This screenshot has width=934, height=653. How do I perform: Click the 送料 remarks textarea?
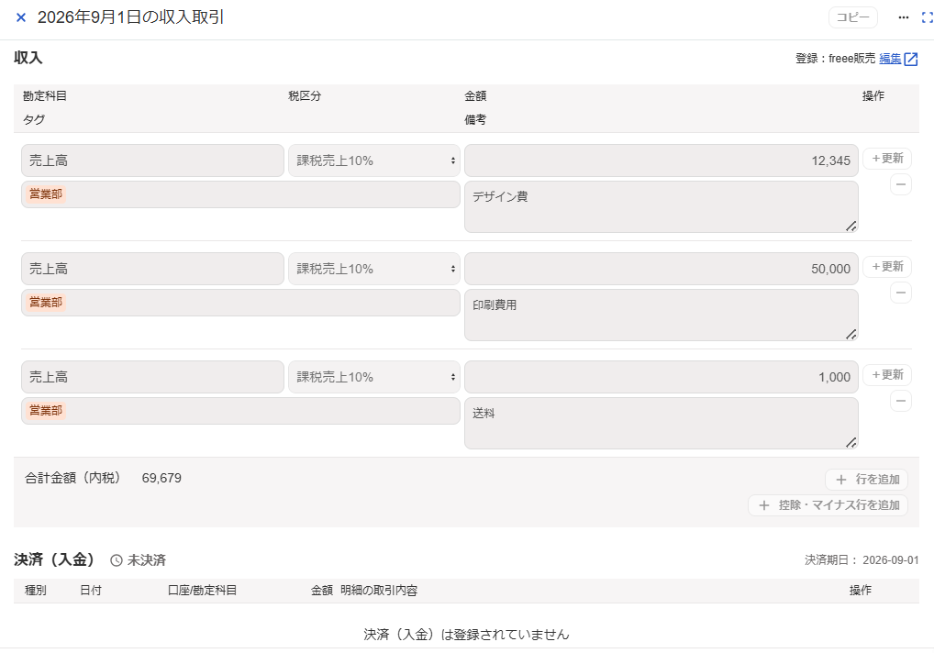pos(662,423)
